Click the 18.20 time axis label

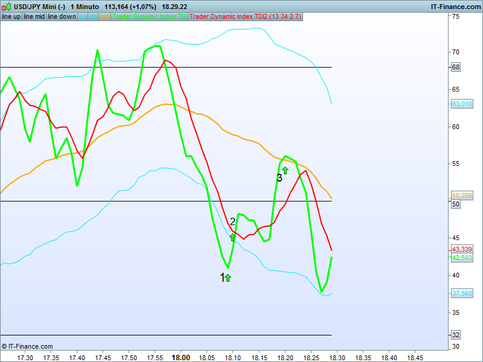point(285,358)
